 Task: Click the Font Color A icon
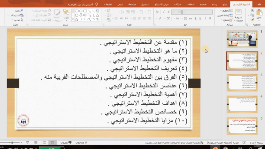coord(160,19)
